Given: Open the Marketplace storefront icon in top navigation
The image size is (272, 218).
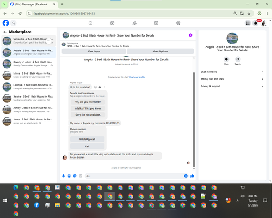Looking at the screenshot, I should tap(156, 23).
